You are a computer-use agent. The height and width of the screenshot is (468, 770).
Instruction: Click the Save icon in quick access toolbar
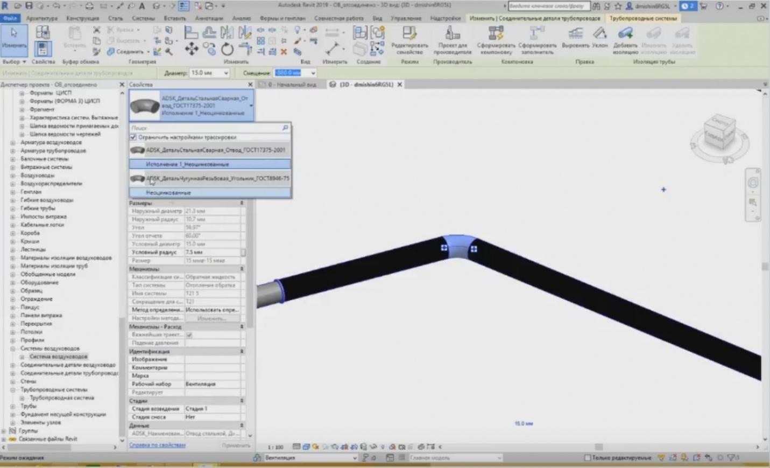[x=29, y=6]
